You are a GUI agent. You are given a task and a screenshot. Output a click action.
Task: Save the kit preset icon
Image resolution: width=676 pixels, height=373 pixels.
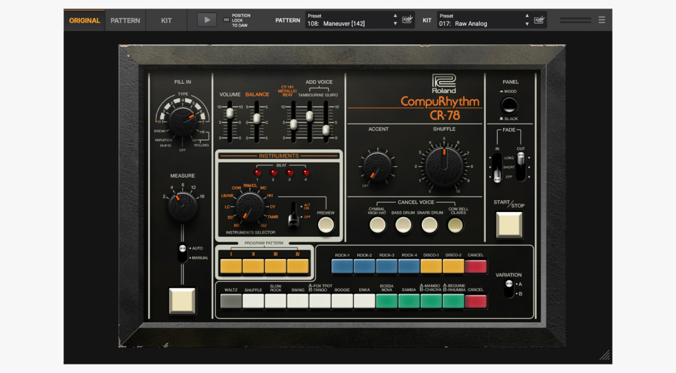539,20
